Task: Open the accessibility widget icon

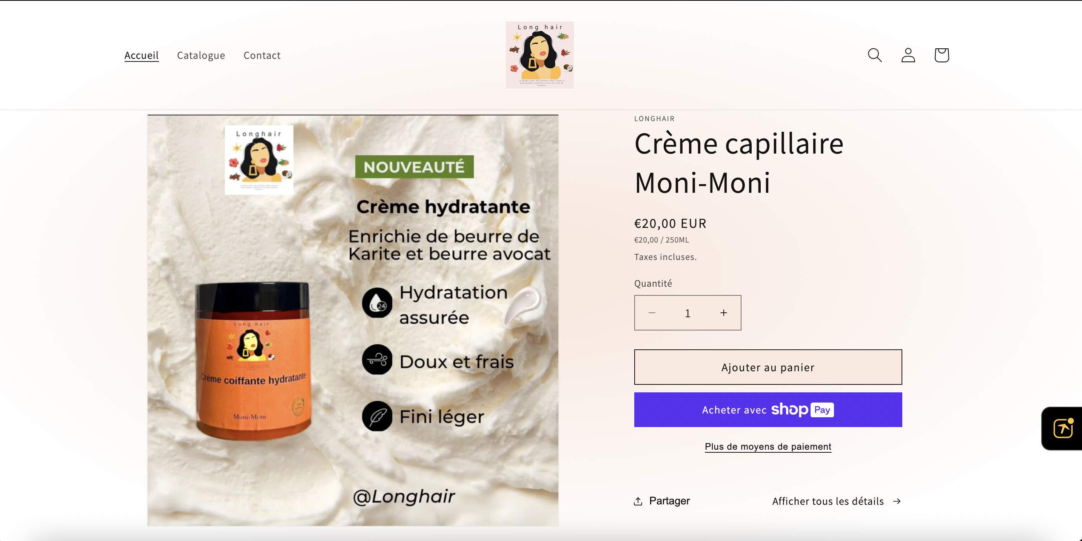Action: (x=1063, y=428)
